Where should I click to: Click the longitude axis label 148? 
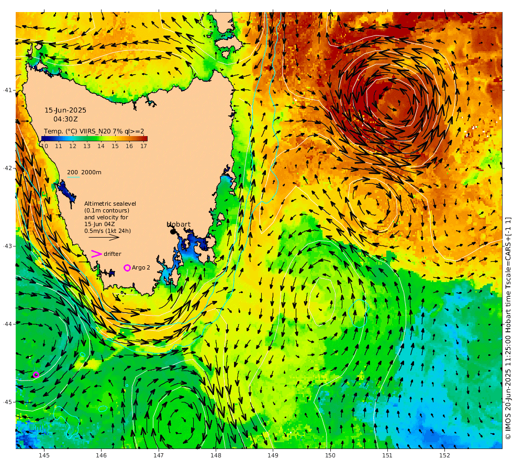(x=216, y=455)
